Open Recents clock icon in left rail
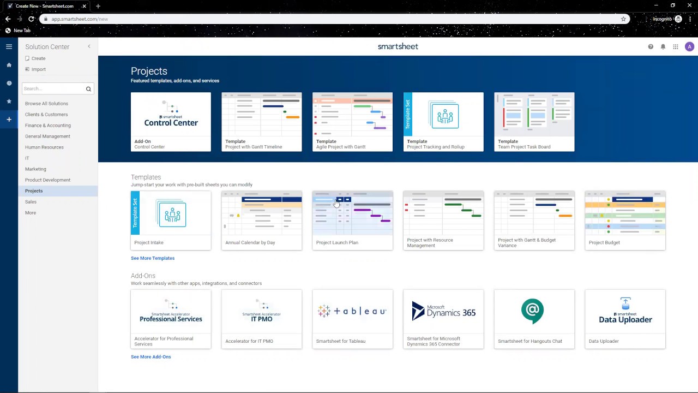Screen dimensions: 698x393 coord(9,83)
